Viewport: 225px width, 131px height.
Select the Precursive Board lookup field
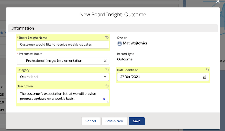(x=63, y=61)
